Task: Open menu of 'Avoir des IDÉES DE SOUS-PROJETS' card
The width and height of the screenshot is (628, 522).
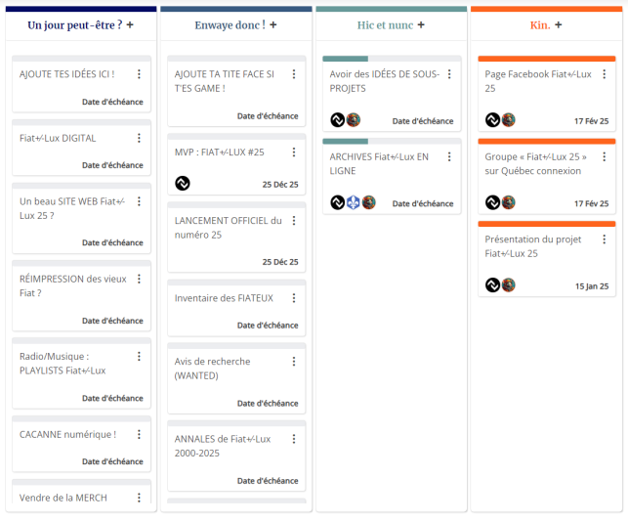Action: click(x=449, y=74)
